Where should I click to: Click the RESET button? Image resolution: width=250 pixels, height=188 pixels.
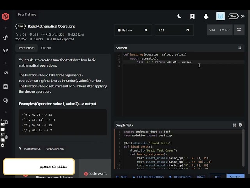(201, 177)
